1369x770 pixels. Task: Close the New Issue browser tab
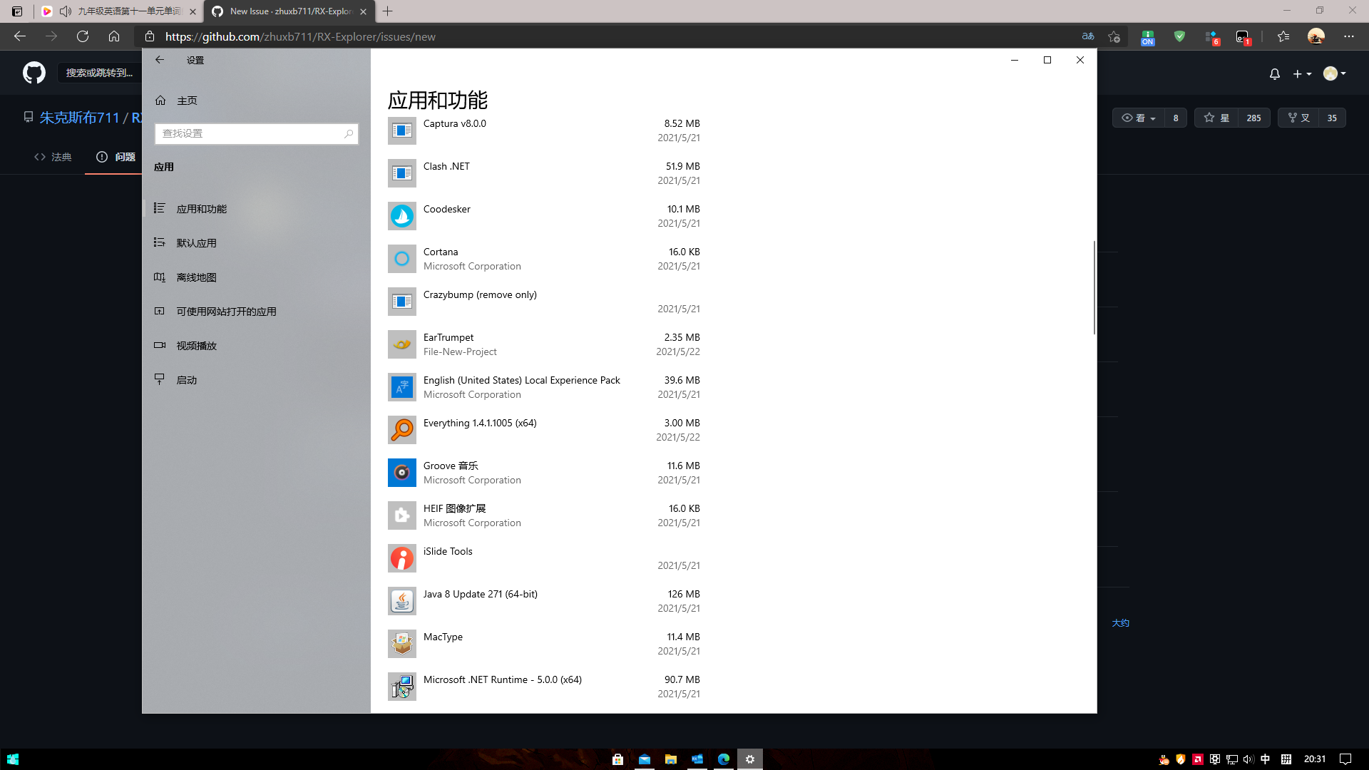pos(363,11)
